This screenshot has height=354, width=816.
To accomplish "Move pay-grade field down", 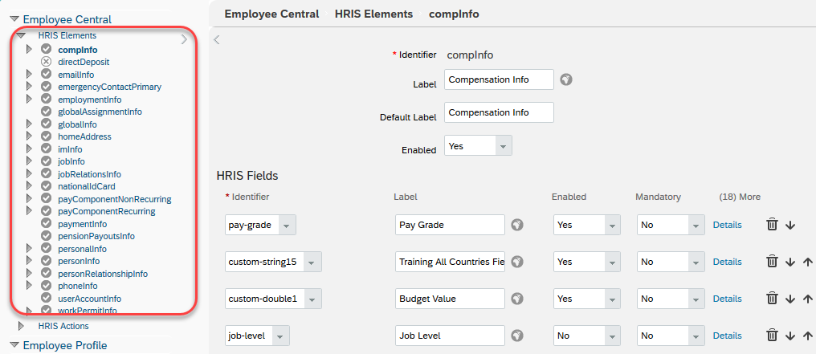I will (790, 225).
